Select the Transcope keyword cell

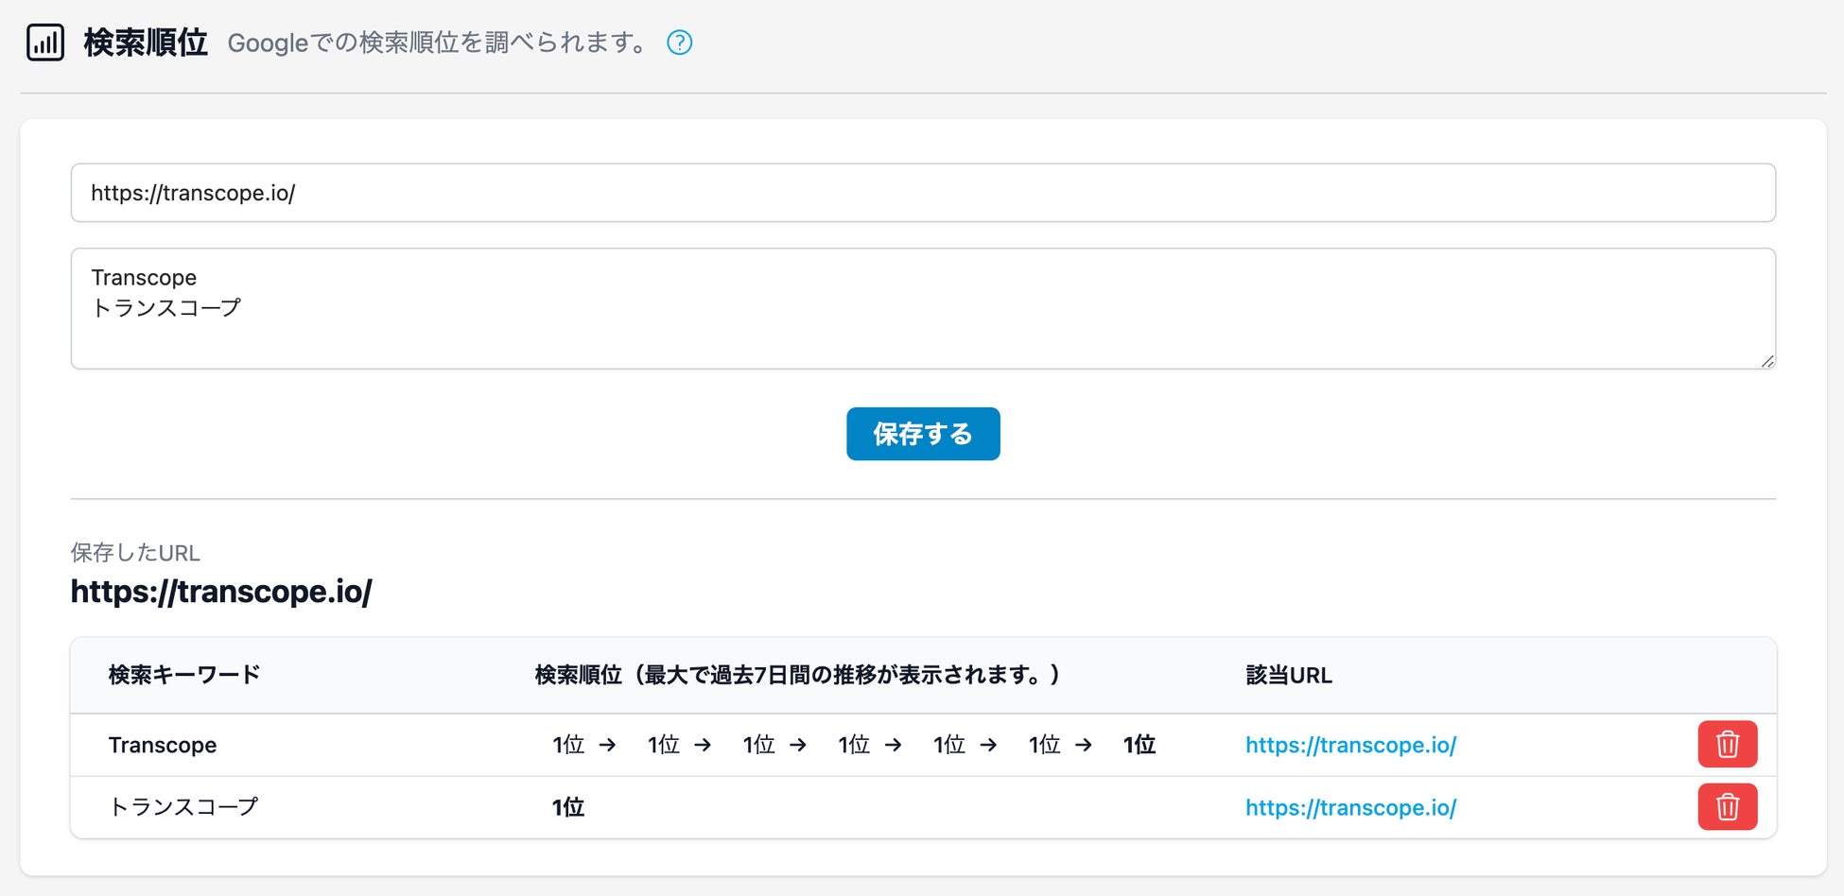pos(163,745)
